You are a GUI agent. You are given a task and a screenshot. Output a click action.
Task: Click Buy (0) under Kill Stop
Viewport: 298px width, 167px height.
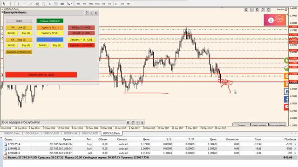pos(26,45)
